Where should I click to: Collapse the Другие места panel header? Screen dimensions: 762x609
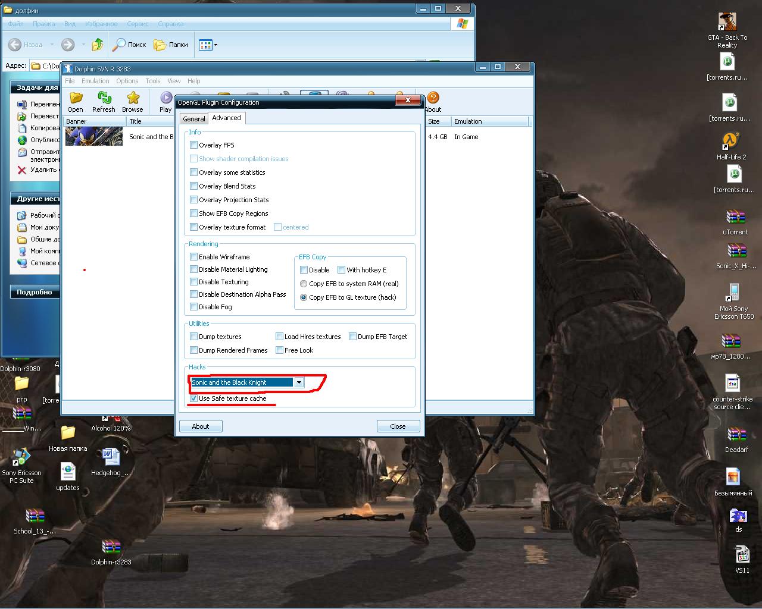[36, 199]
